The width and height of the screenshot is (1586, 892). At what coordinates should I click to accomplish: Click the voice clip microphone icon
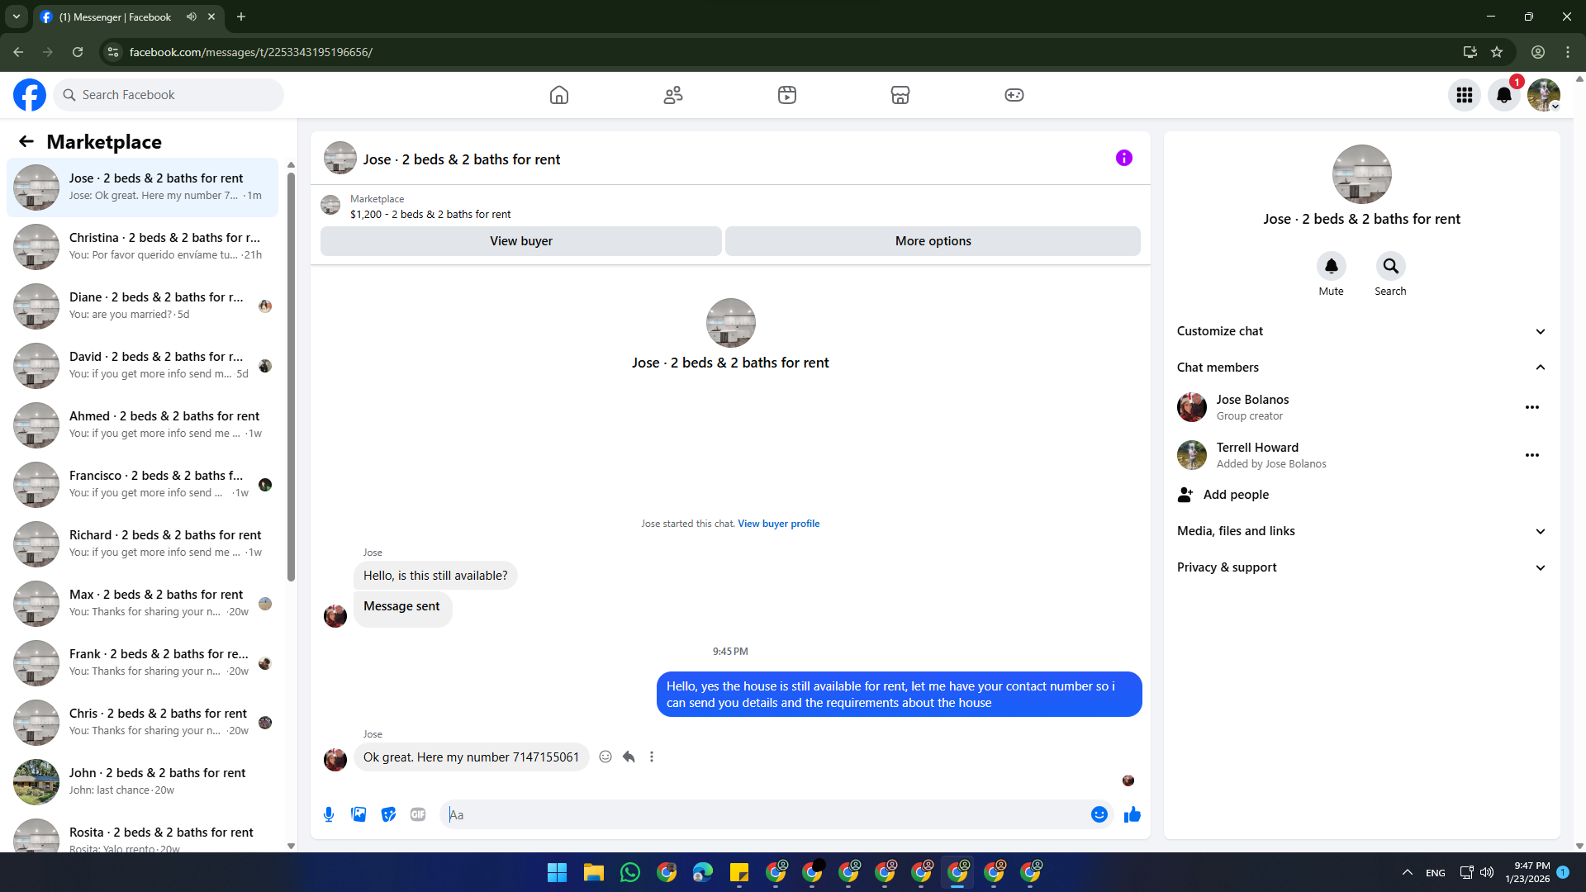pos(329,814)
